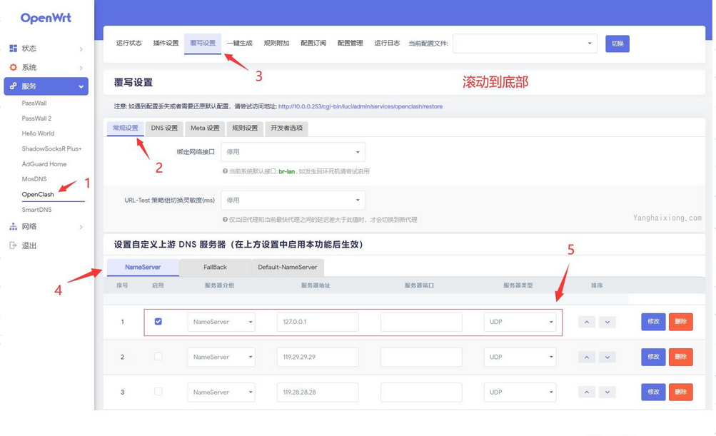
Task: Open the 运行日志 tab
Action: pos(387,43)
